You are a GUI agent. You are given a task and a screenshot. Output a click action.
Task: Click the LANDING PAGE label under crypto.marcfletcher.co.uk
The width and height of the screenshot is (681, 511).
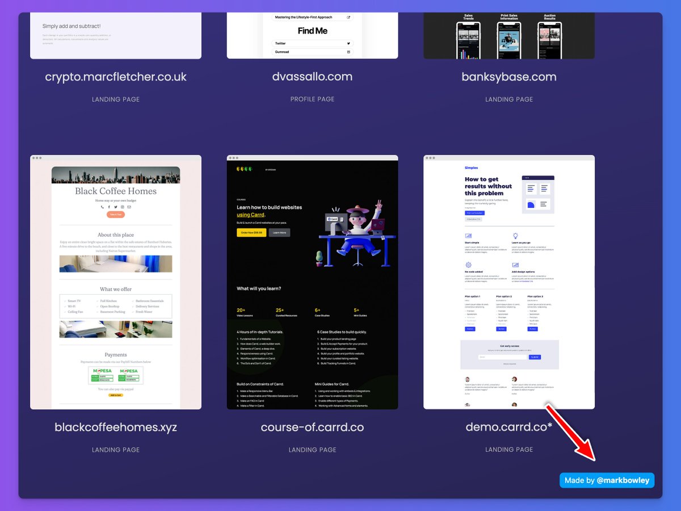point(116,99)
